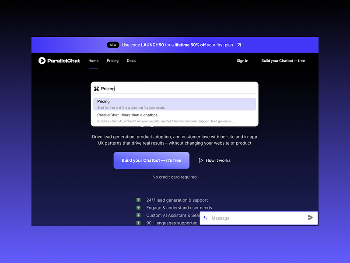Click Build your Chatbot — free header button
350x263 pixels.
(x=283, y=60)
